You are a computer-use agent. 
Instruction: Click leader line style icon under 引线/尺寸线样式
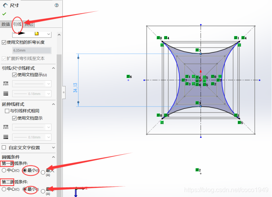point(6,84)
